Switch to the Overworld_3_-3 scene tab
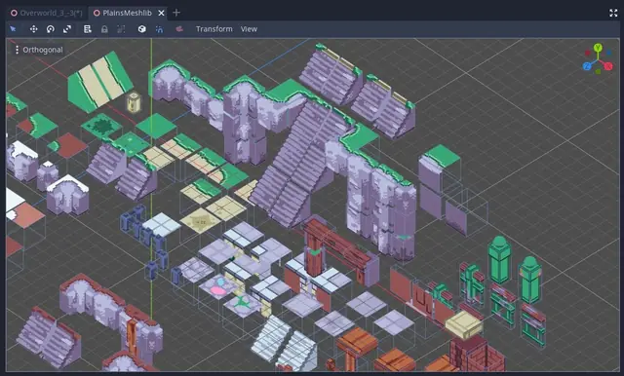The width and height of the screenshot is (624, 376). pyautogui.click(x=47, y=13)
